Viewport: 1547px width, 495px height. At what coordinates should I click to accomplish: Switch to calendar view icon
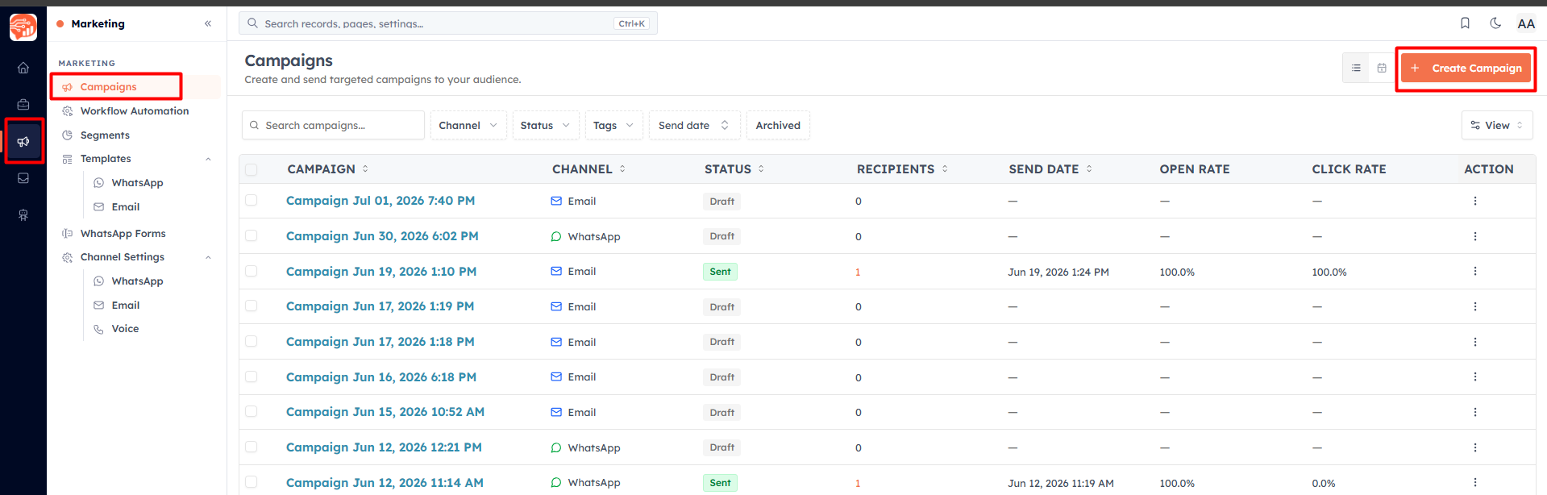[1382, 69]
